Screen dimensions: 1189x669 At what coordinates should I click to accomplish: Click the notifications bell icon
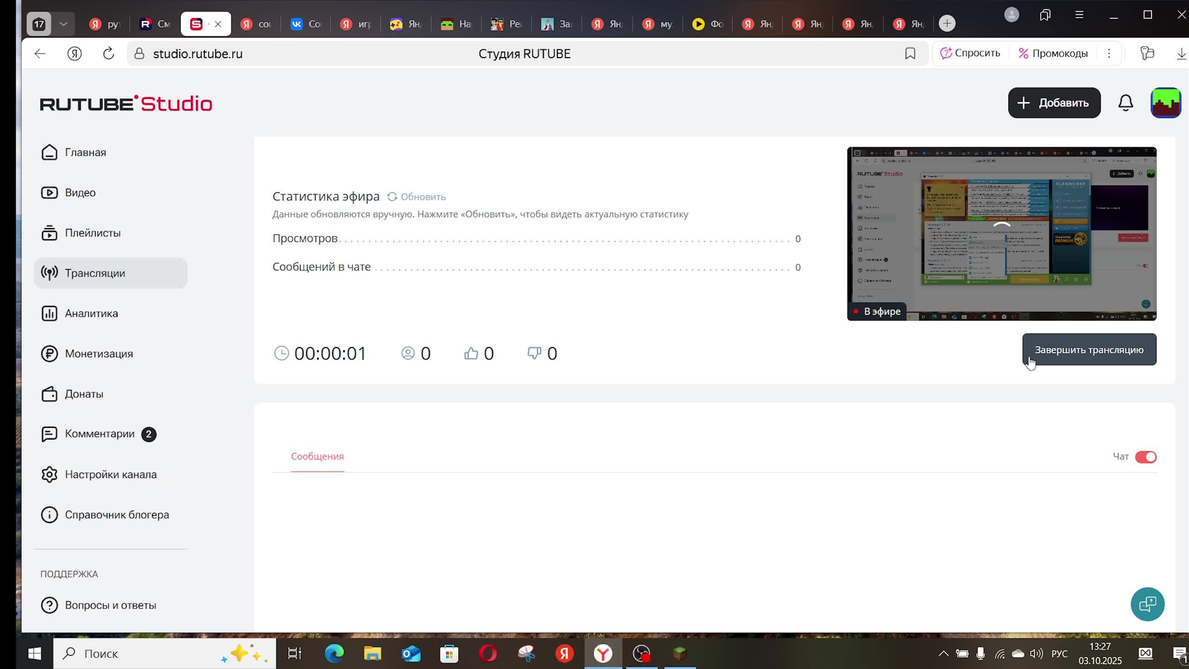(x=1125, y=103)
